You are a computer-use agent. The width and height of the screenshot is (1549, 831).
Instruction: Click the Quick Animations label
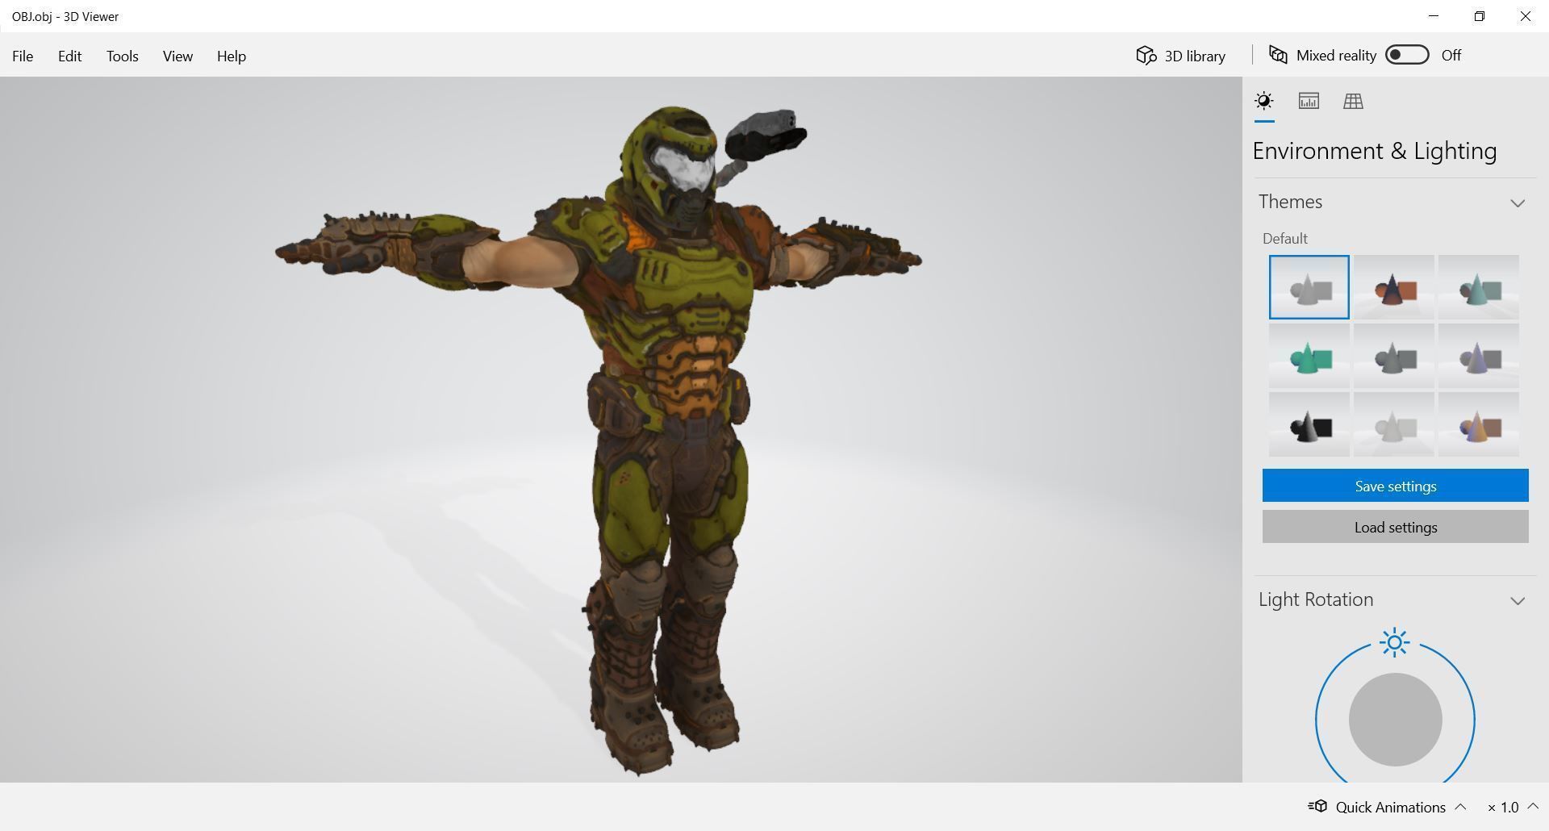1390,807
